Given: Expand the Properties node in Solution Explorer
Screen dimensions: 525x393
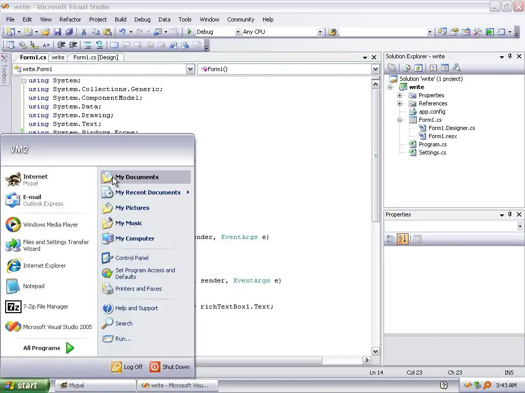Looking at the screenshot, I should [x=399, y=95].
